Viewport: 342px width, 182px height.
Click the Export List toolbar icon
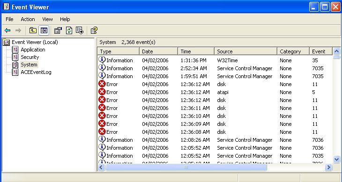(80, 30)
